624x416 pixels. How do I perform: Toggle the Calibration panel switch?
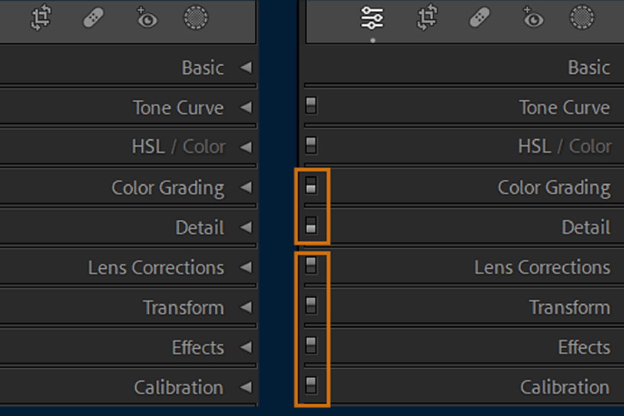(311, 385)
